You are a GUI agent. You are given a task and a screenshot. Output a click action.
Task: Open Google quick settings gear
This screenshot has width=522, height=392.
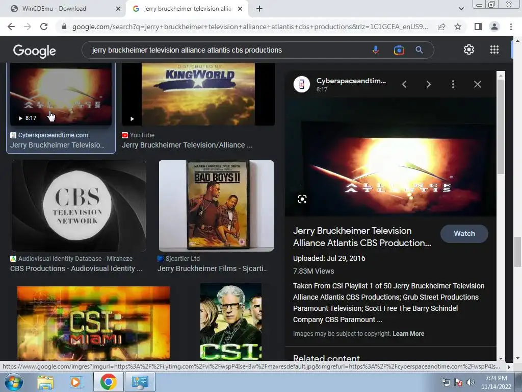click(x=469, y=50)
